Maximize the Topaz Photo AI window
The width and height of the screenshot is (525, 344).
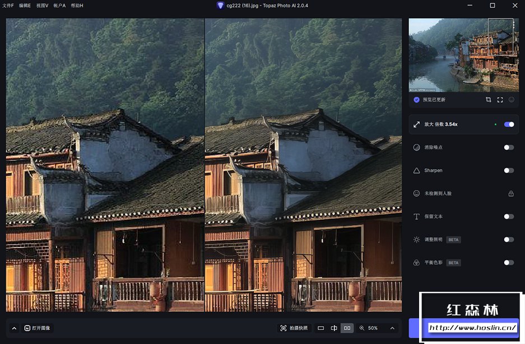pyautogui.click(x=492, y=6)
